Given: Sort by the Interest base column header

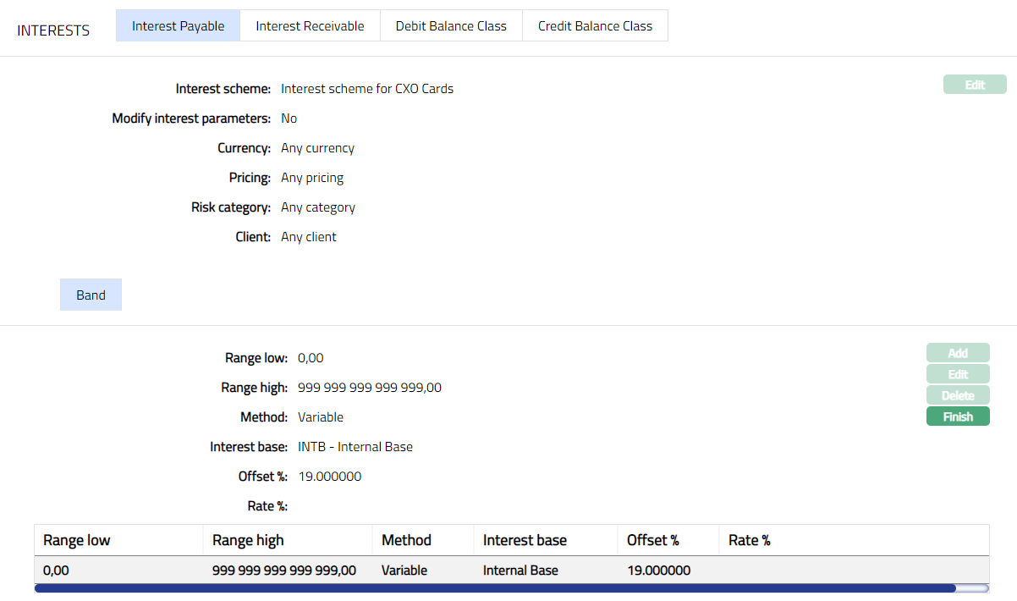Looking at the screenshot, I should pyautogui.click(x=525, y=540).
